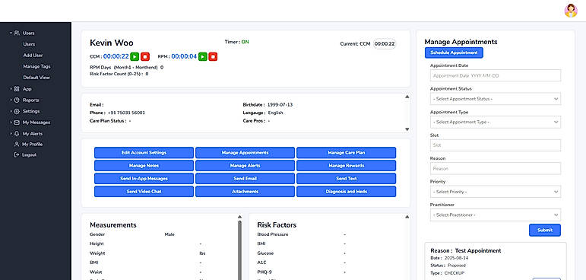
Task: Click Logout label in the sidebar
Action: (30, 154)
